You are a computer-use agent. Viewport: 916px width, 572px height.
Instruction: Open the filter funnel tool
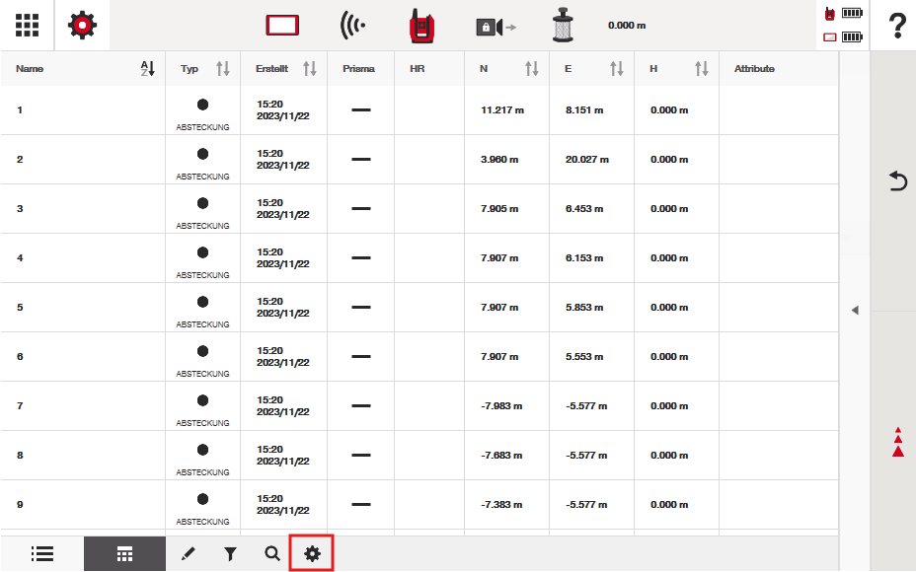click(230, 554)
